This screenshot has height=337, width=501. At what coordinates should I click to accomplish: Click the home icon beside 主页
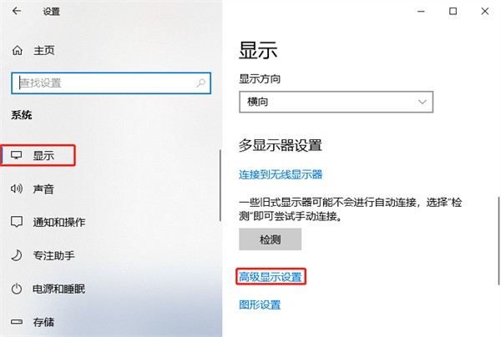(x=17, y=50)
